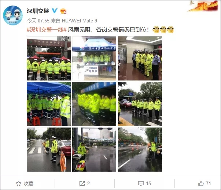
Task: Open the 深圳交警 username link
Action: coord(38,11)
